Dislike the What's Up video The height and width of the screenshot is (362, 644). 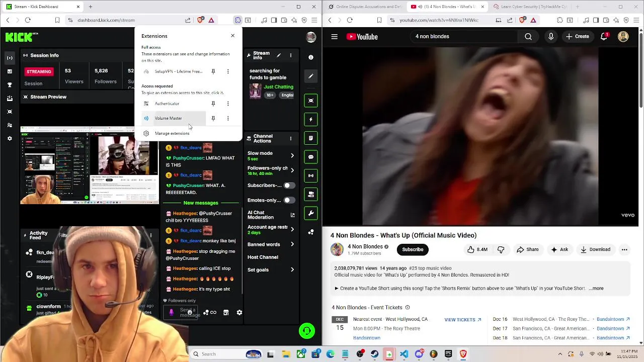click(501, 249)
